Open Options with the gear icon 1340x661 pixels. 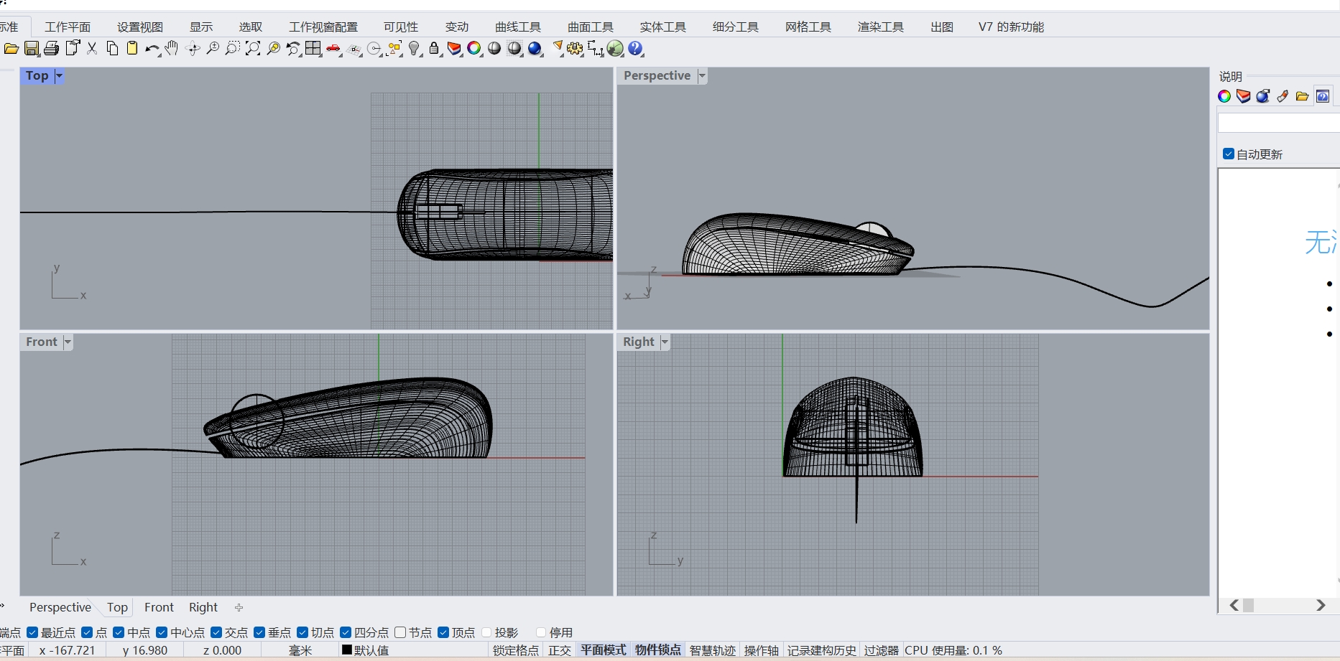(575, 49)
